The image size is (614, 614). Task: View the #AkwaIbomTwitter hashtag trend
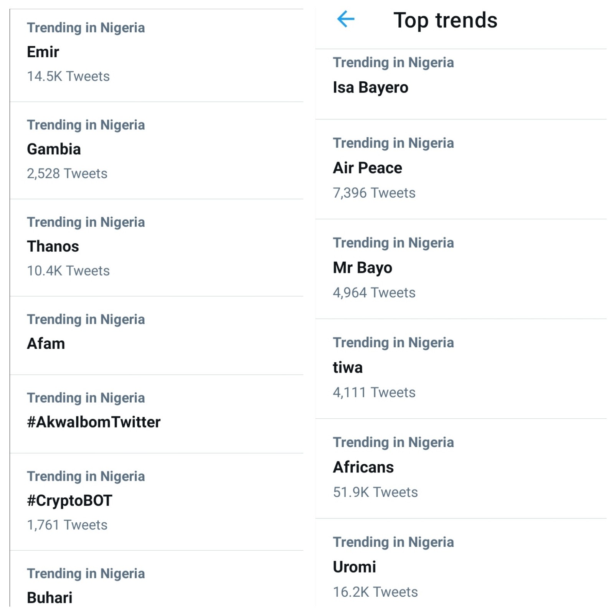(94, 422)
